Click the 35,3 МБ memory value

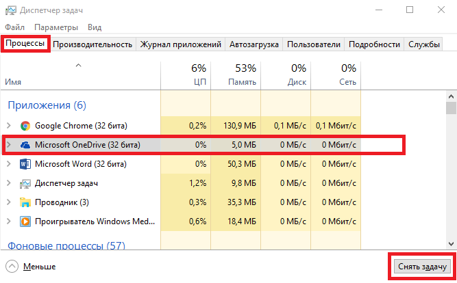pyautogui.click(x=242, y=202)
